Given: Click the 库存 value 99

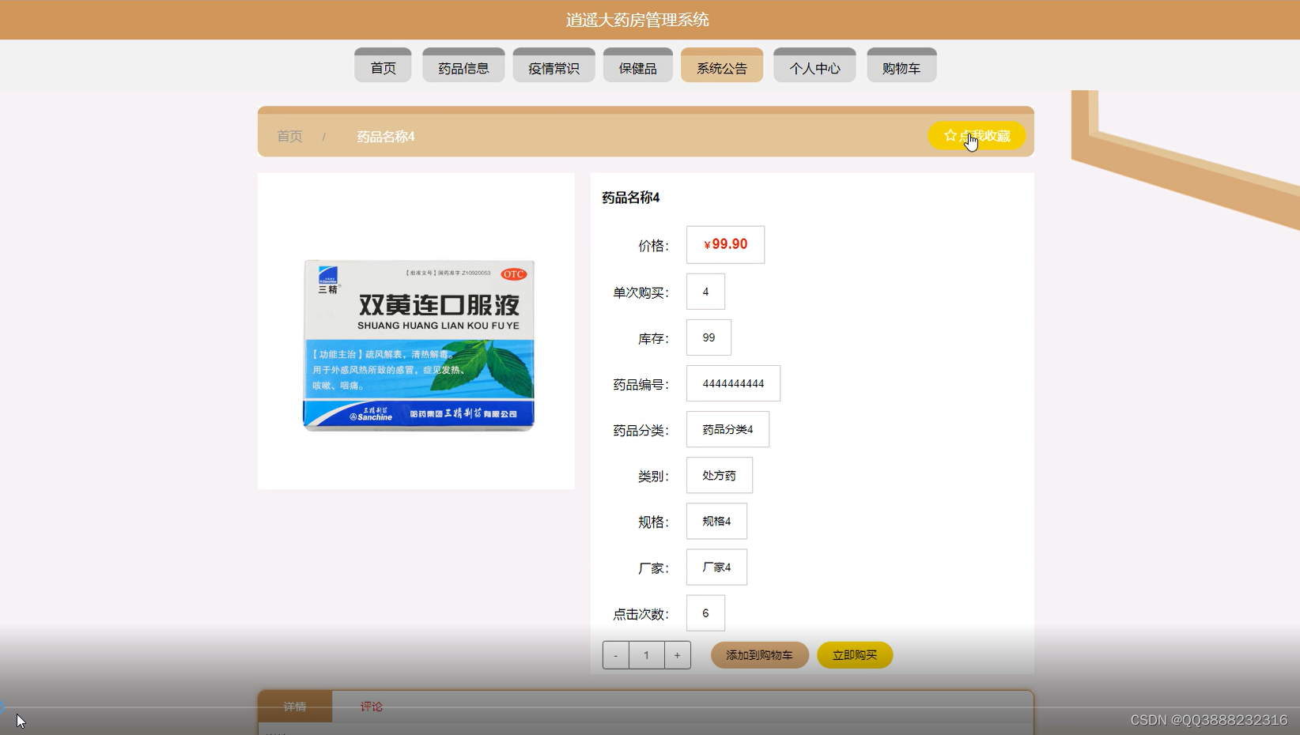Looking at the screenshot, I should point(709,337).
